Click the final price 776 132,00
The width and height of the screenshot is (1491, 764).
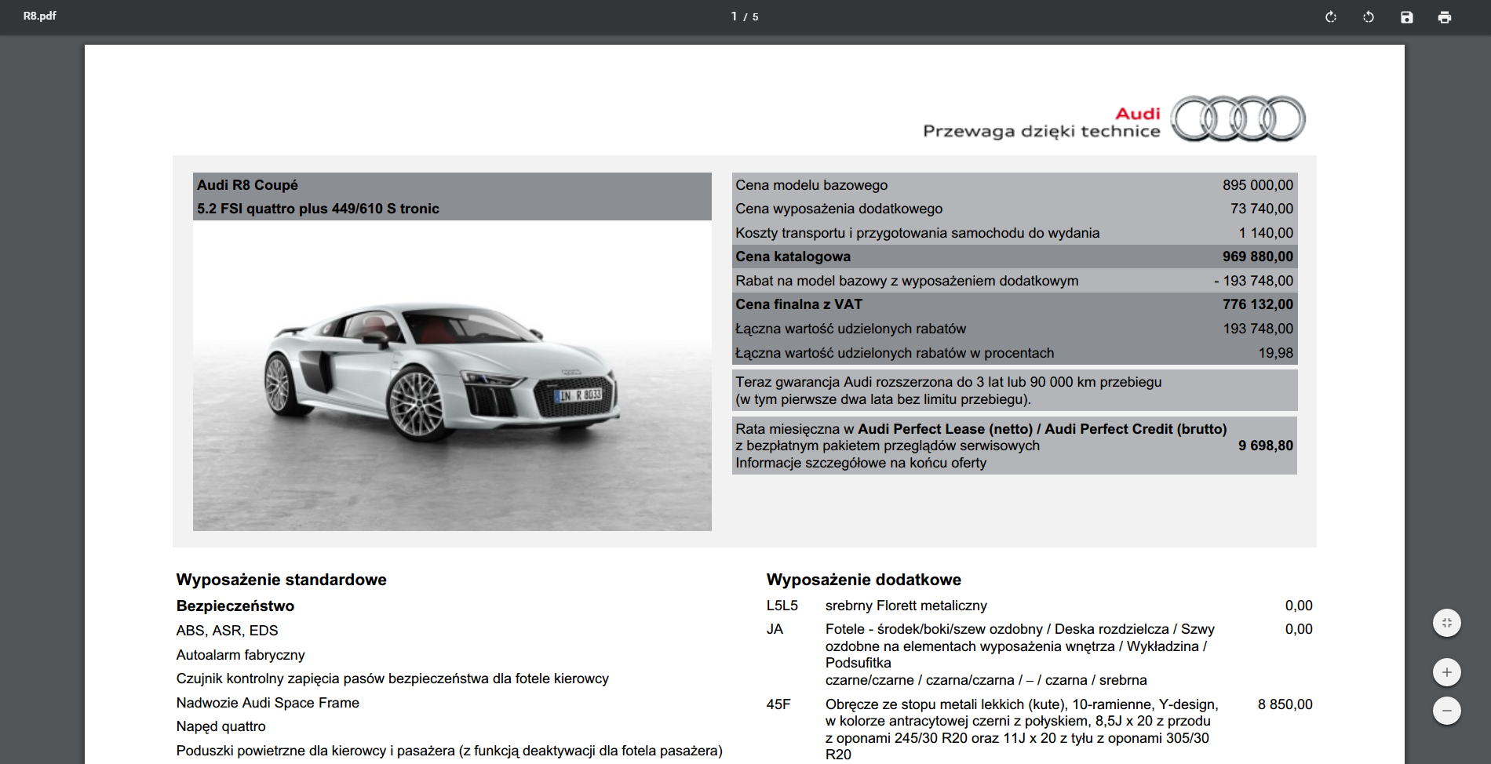point(1258,304)
